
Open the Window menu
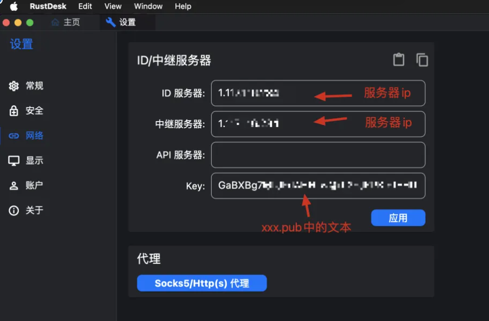[x=148, y=6]
